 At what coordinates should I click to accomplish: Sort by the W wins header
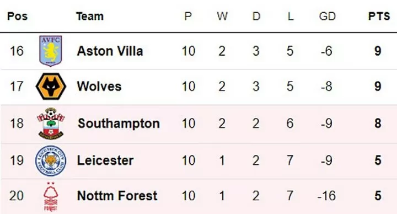pyautogui.click(x=222, y=17)
